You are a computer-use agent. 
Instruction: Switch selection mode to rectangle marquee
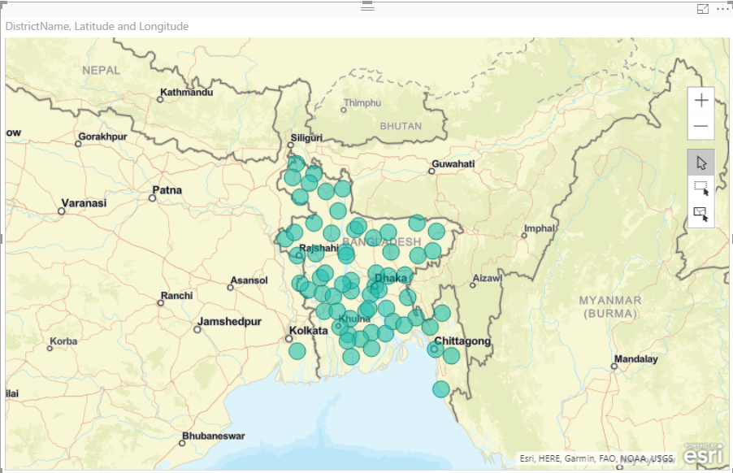(x=700, y=189)
